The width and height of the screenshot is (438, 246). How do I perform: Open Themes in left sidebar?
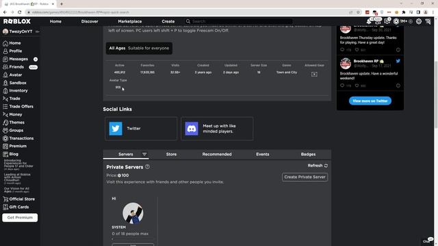(14, 122)
